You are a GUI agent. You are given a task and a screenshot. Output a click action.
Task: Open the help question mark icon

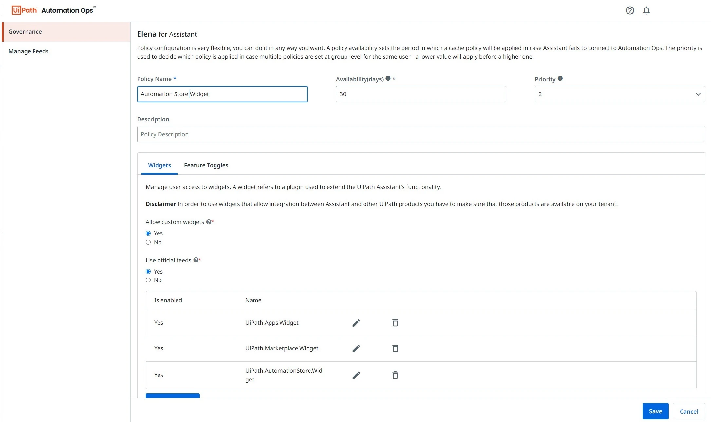[630, 10]
